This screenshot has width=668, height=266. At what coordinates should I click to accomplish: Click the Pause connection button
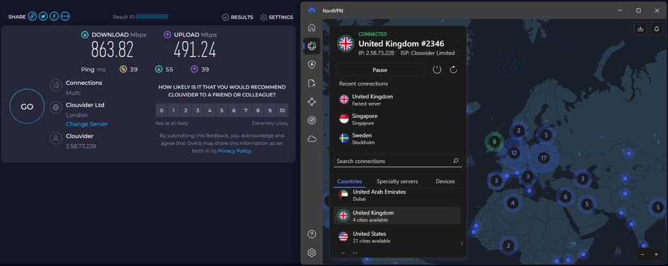pyautogui.click(x=380, y=70)
